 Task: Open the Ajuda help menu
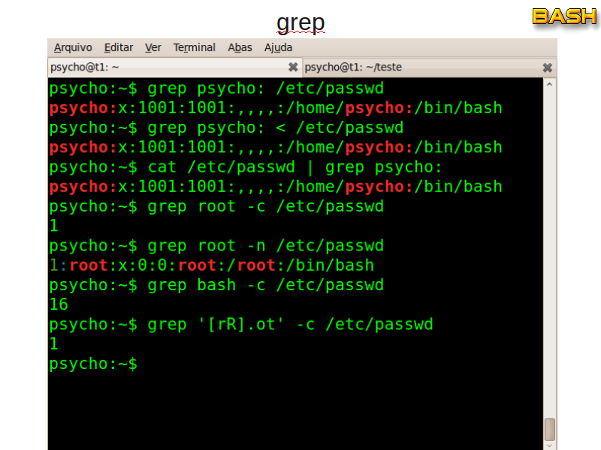(x=278, y=47)
